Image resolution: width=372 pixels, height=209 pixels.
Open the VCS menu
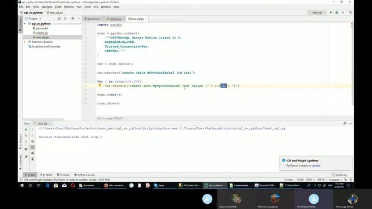pos(95,7)
